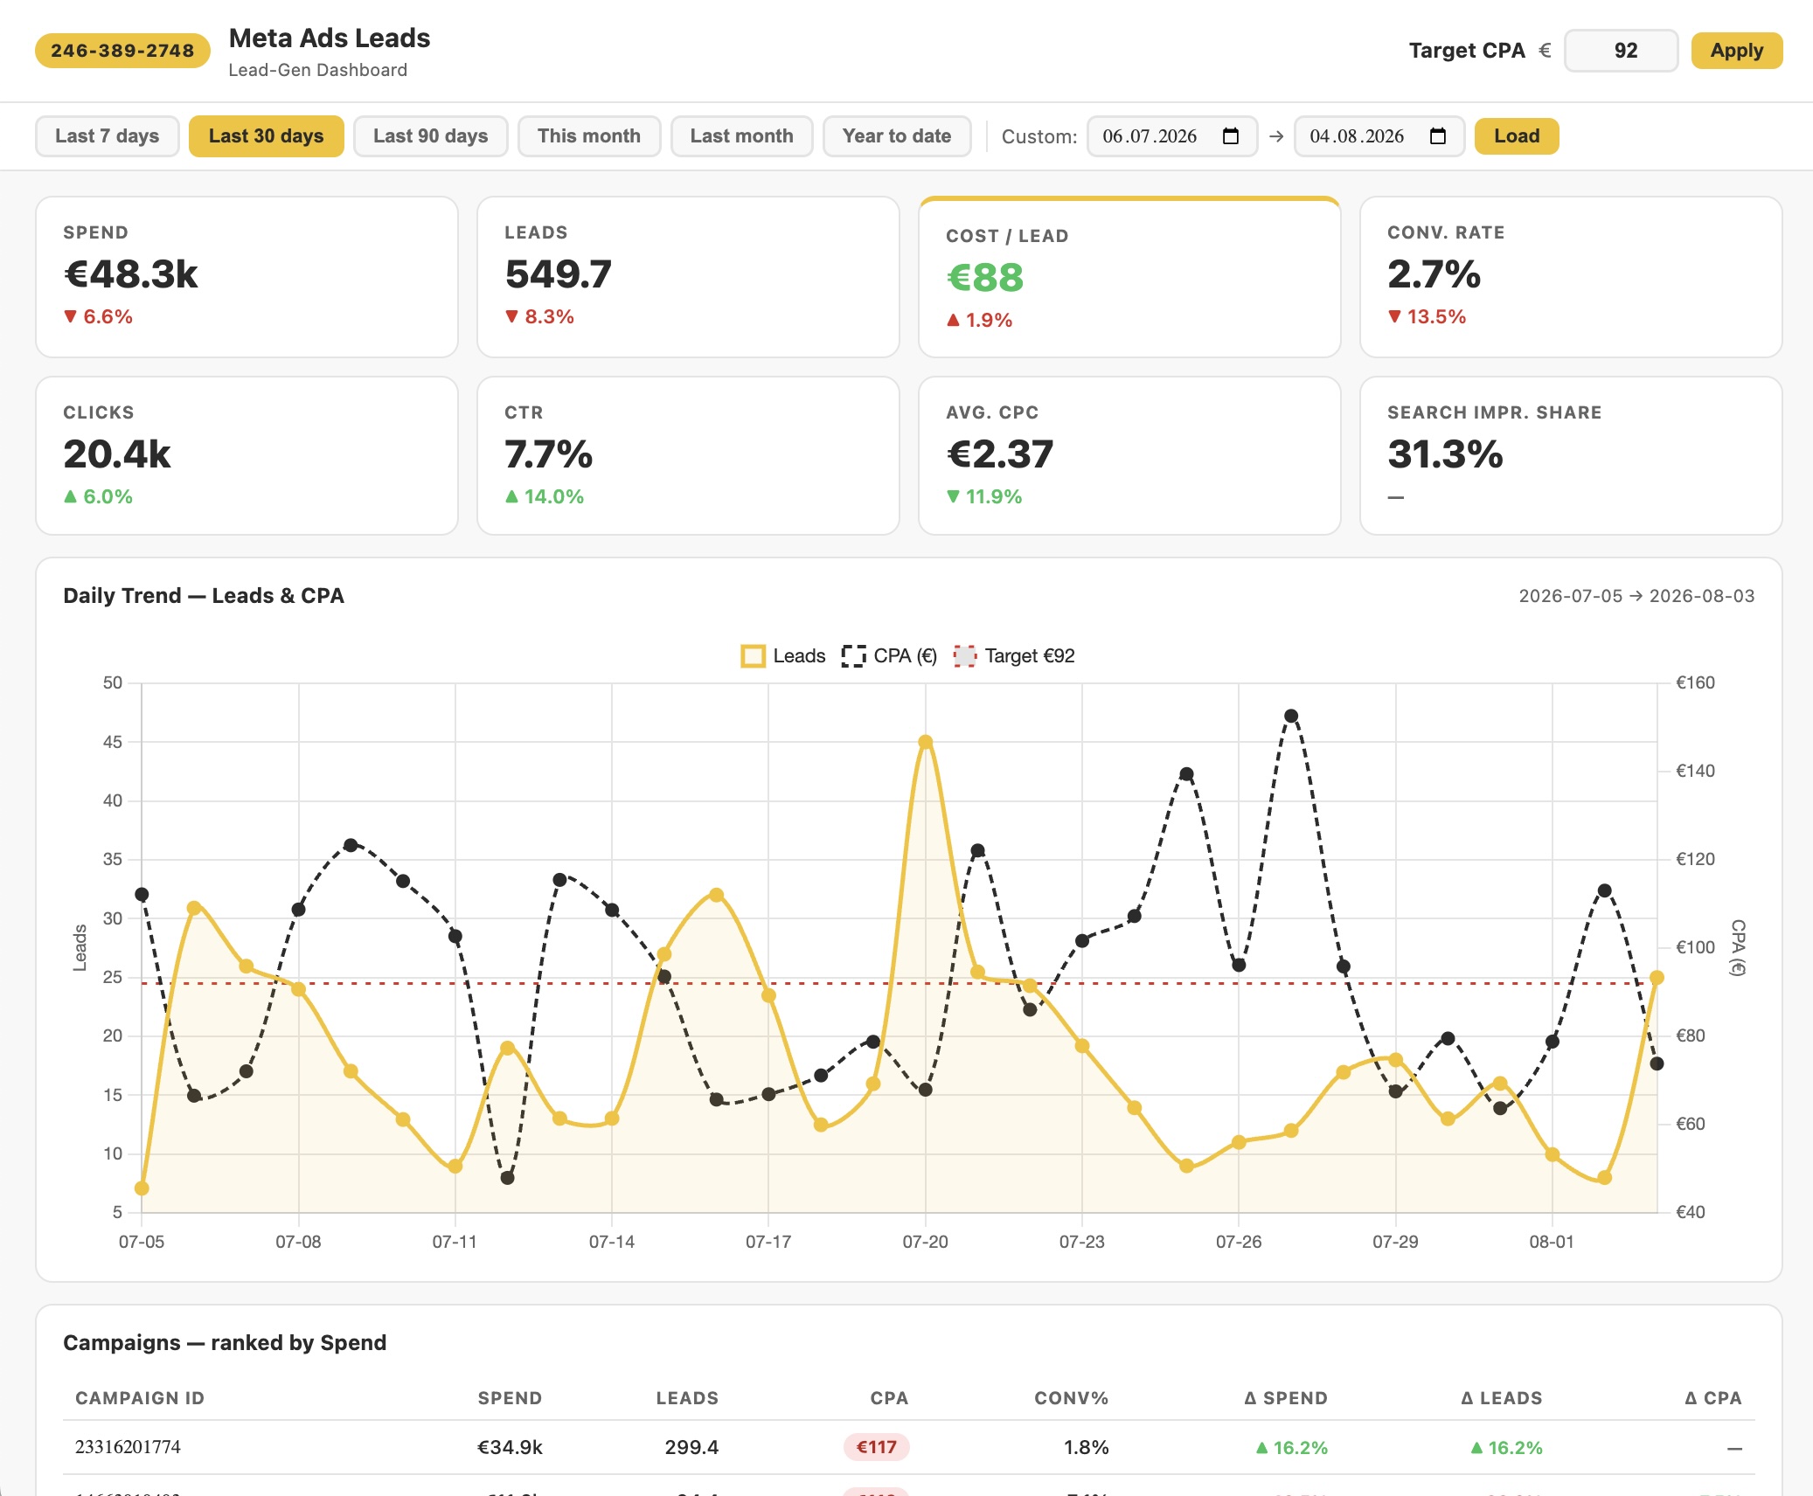
Task: Click campaign ID 23316201774
Action: coord(128,1447)
